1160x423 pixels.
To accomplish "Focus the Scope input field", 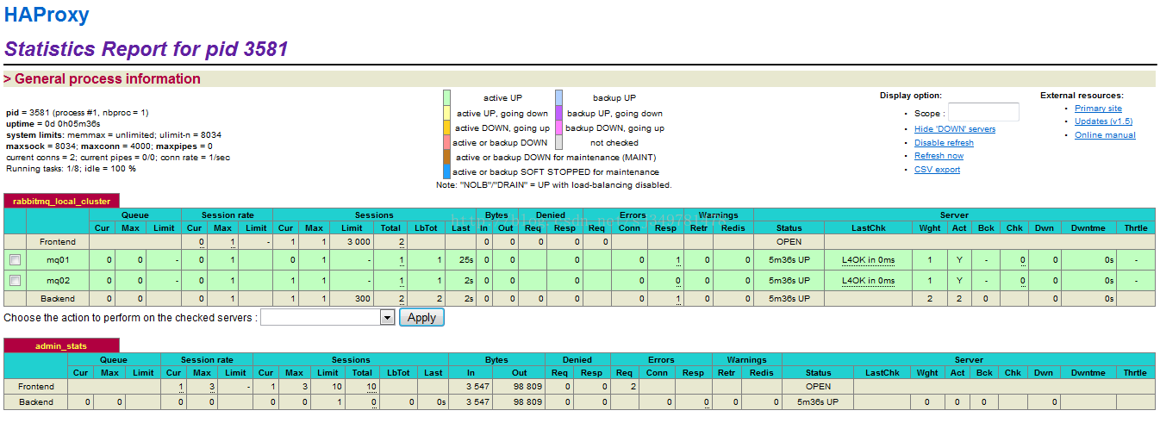I will (983, 112).
